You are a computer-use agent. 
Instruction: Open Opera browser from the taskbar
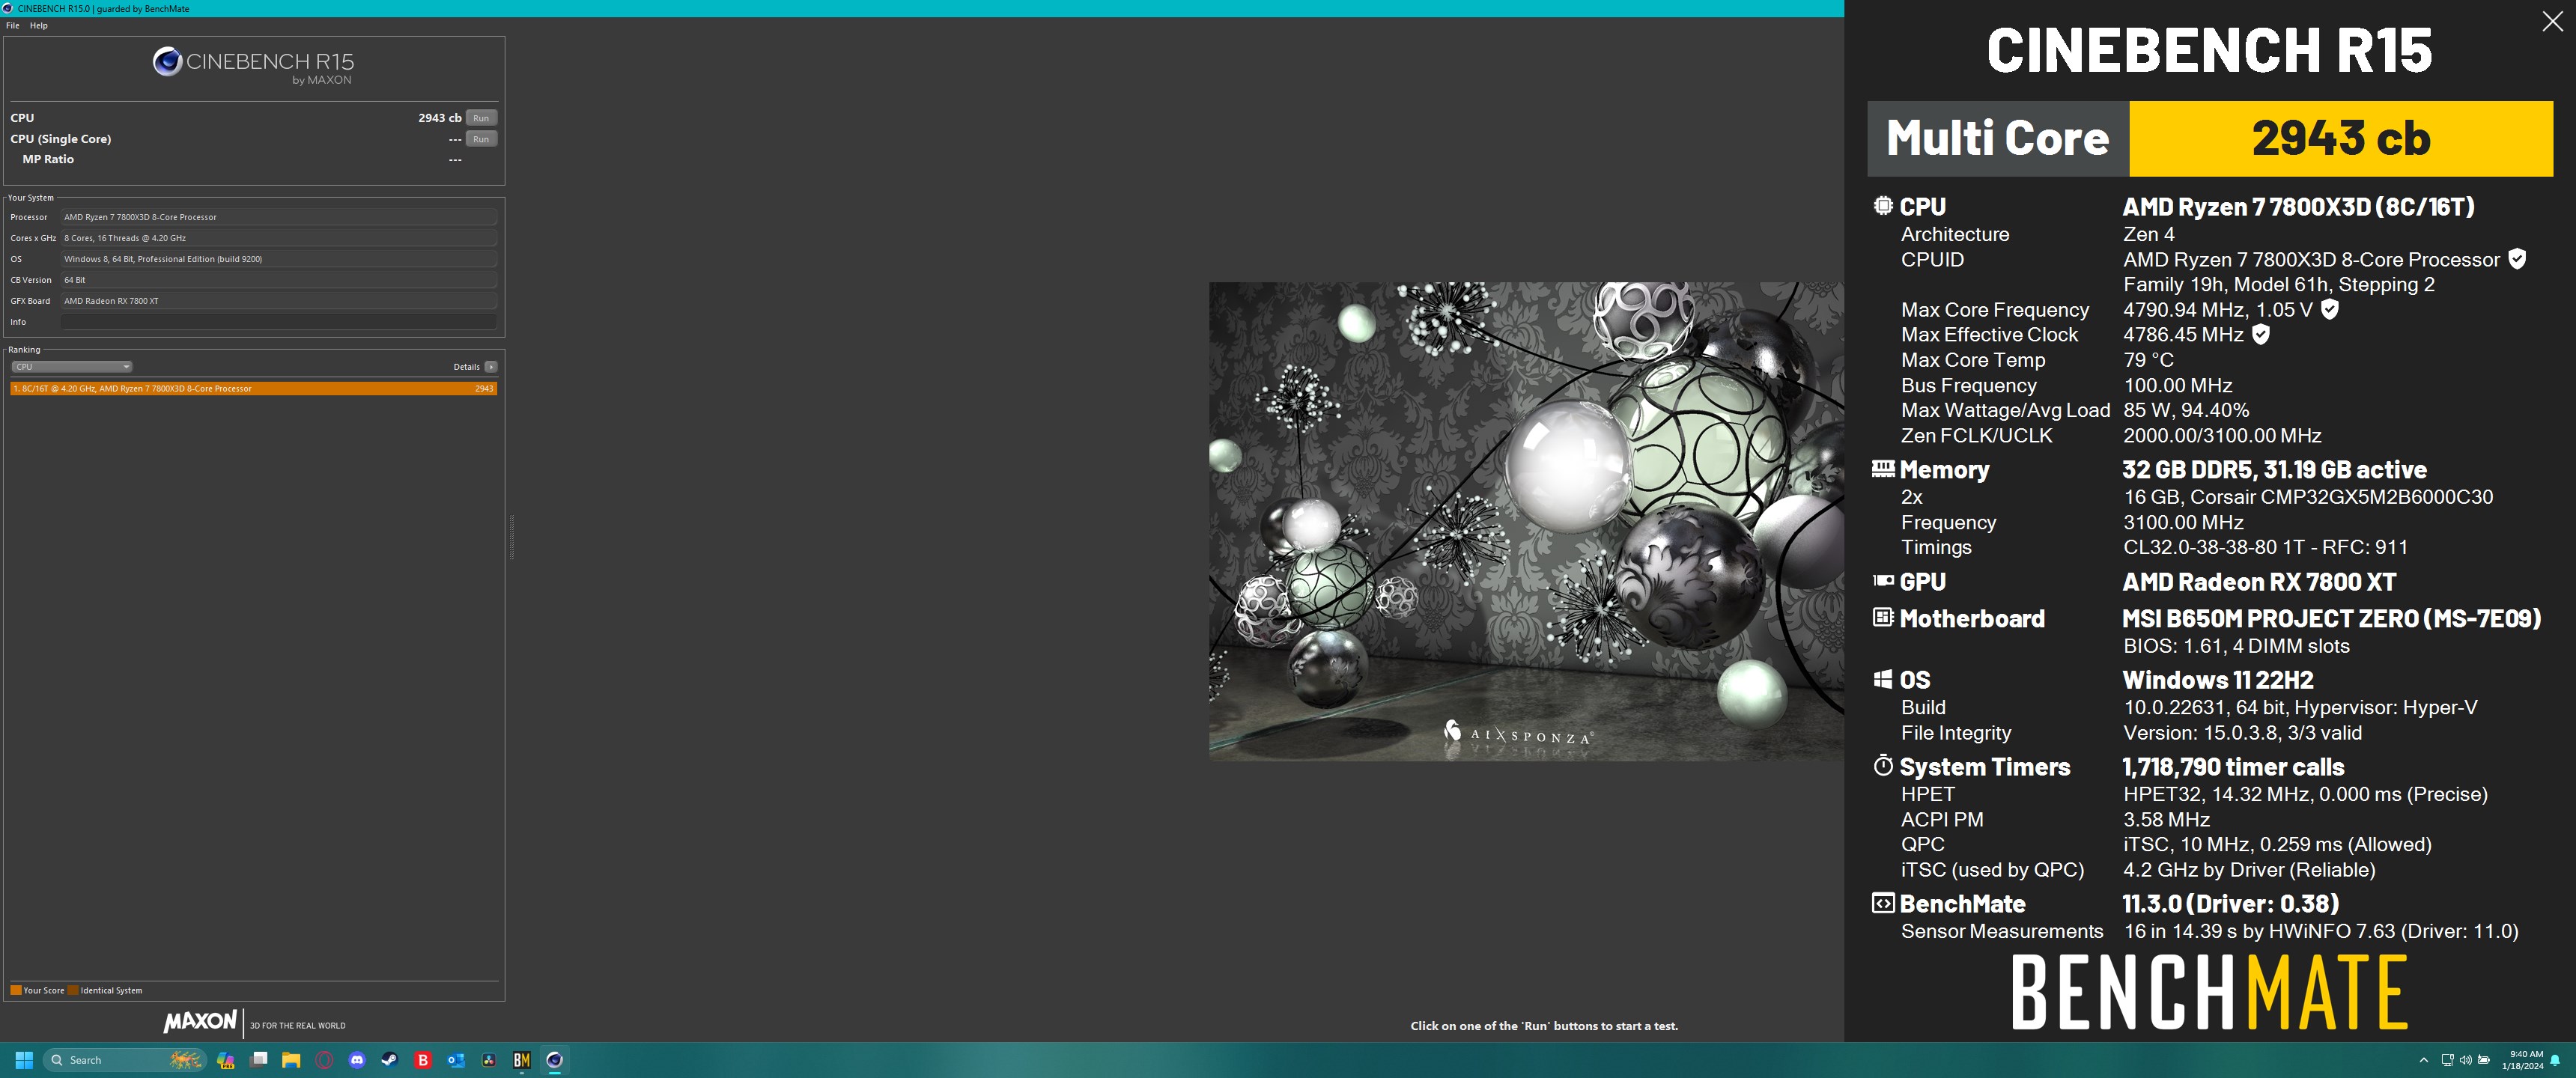[324, 1060]
